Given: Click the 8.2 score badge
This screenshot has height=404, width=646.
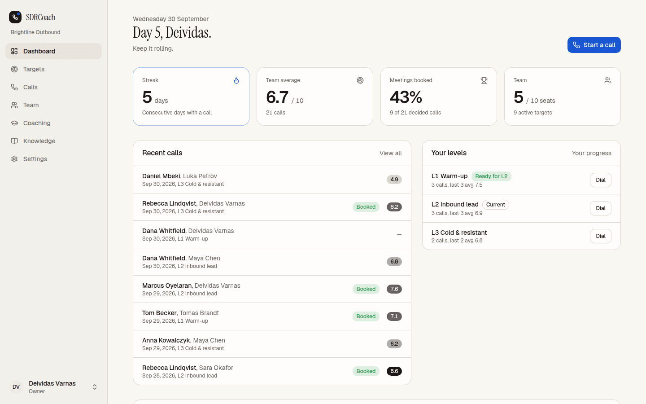Looking at the screenshot, I should 394,207.
